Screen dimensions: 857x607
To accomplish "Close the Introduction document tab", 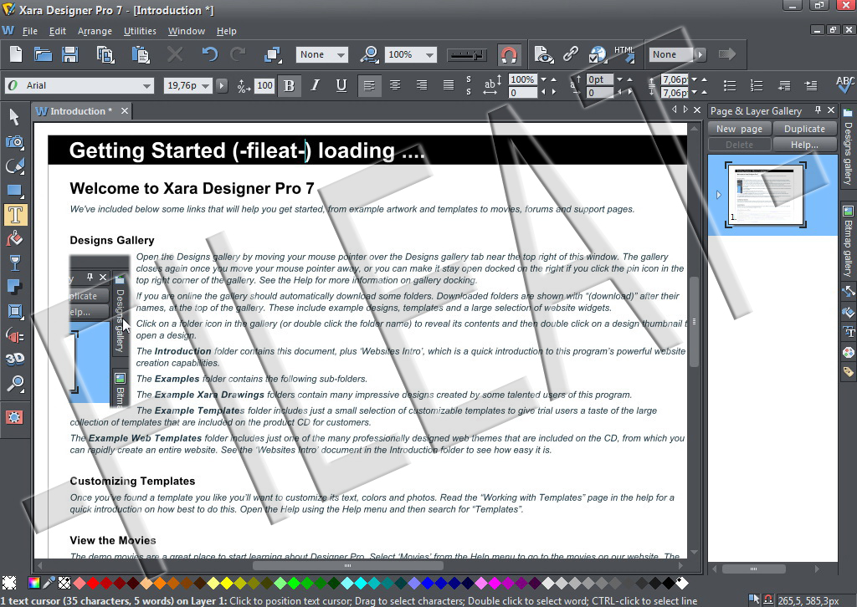I will click(125, 111).
